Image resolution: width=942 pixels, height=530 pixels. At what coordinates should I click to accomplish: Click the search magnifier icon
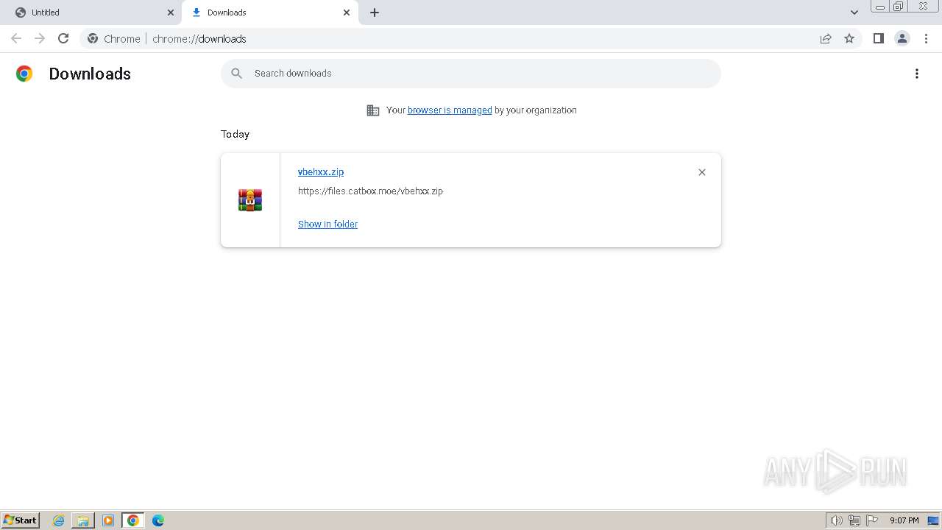point(236,73)
